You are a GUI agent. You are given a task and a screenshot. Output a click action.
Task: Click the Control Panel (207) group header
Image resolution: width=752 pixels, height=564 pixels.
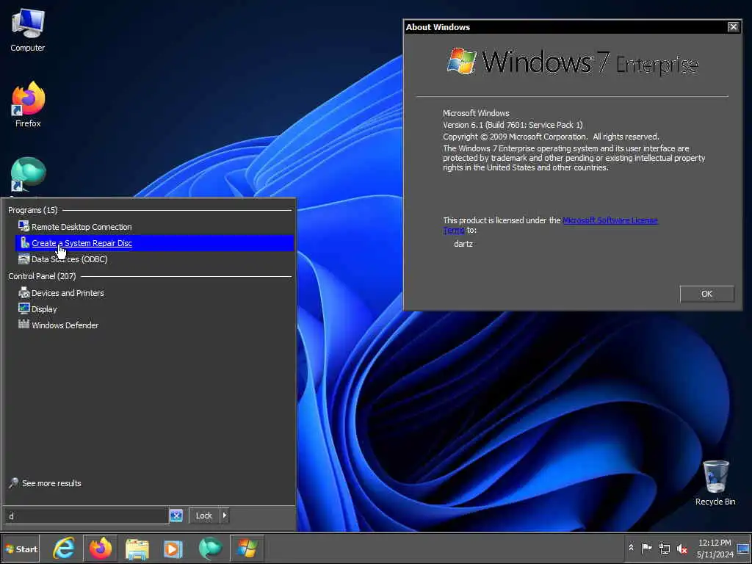pyautogui.click(x=42, y=276)
